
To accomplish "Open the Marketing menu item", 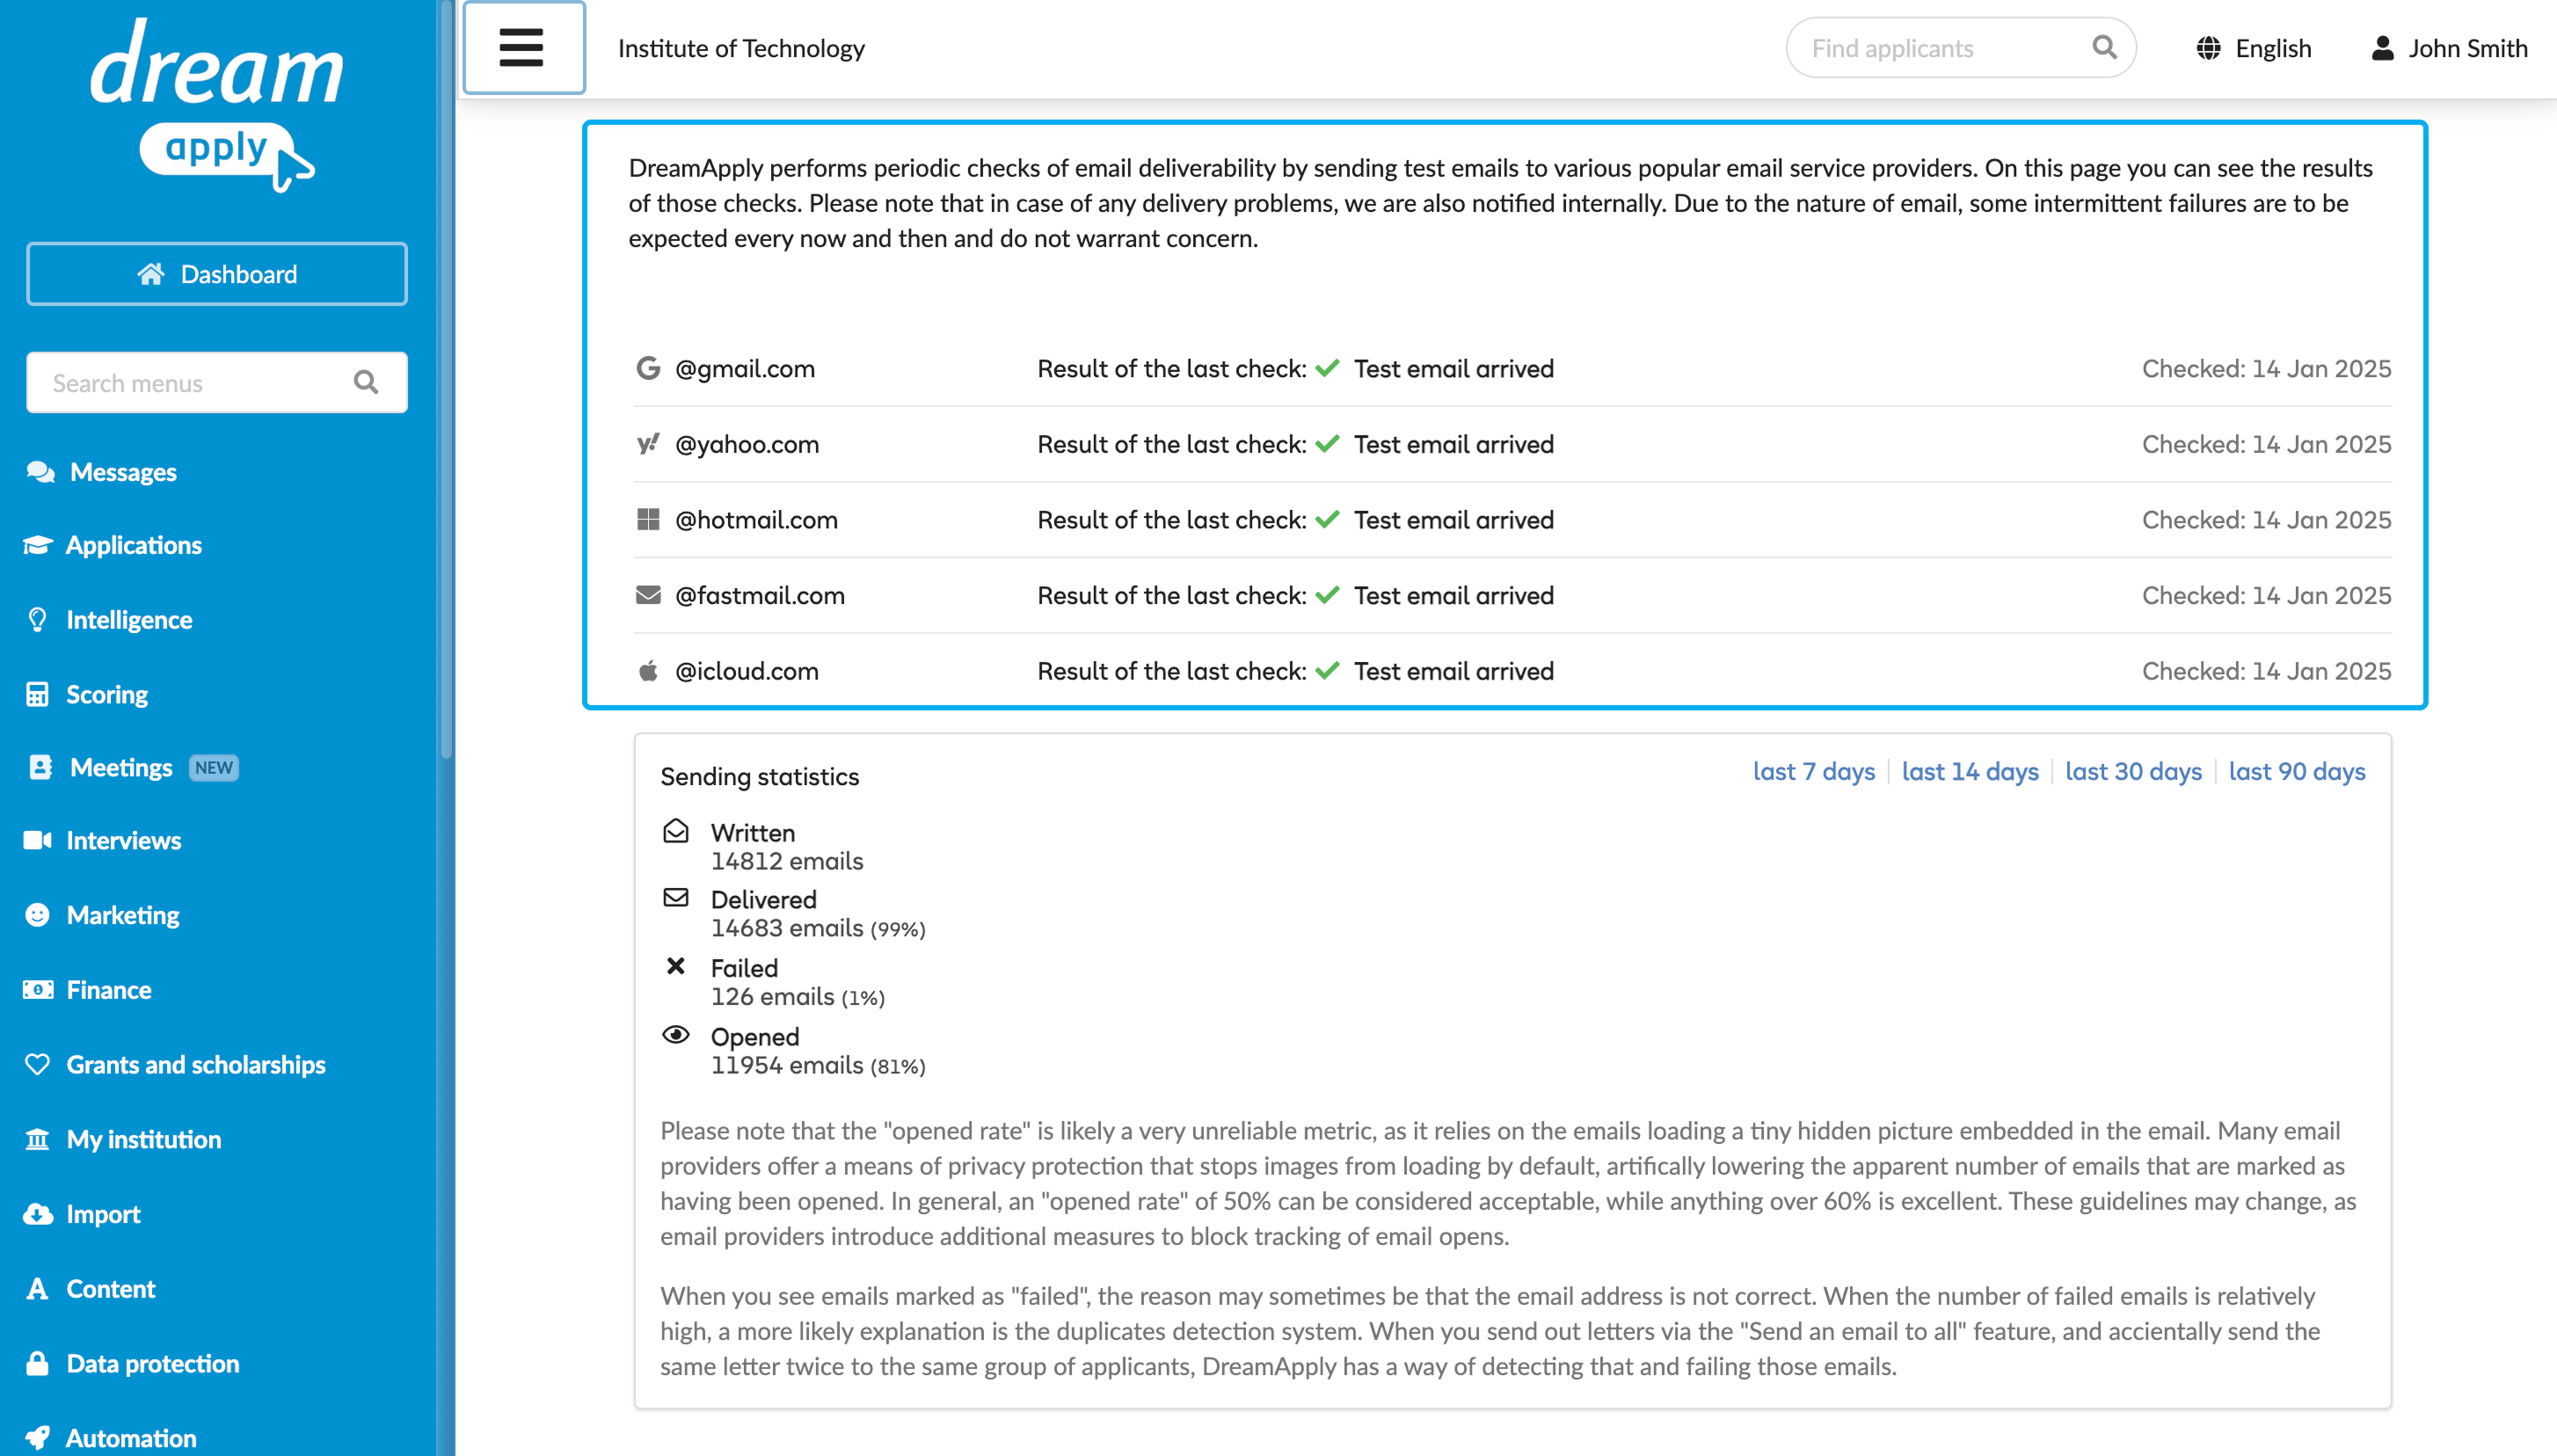I will (123, 915).
